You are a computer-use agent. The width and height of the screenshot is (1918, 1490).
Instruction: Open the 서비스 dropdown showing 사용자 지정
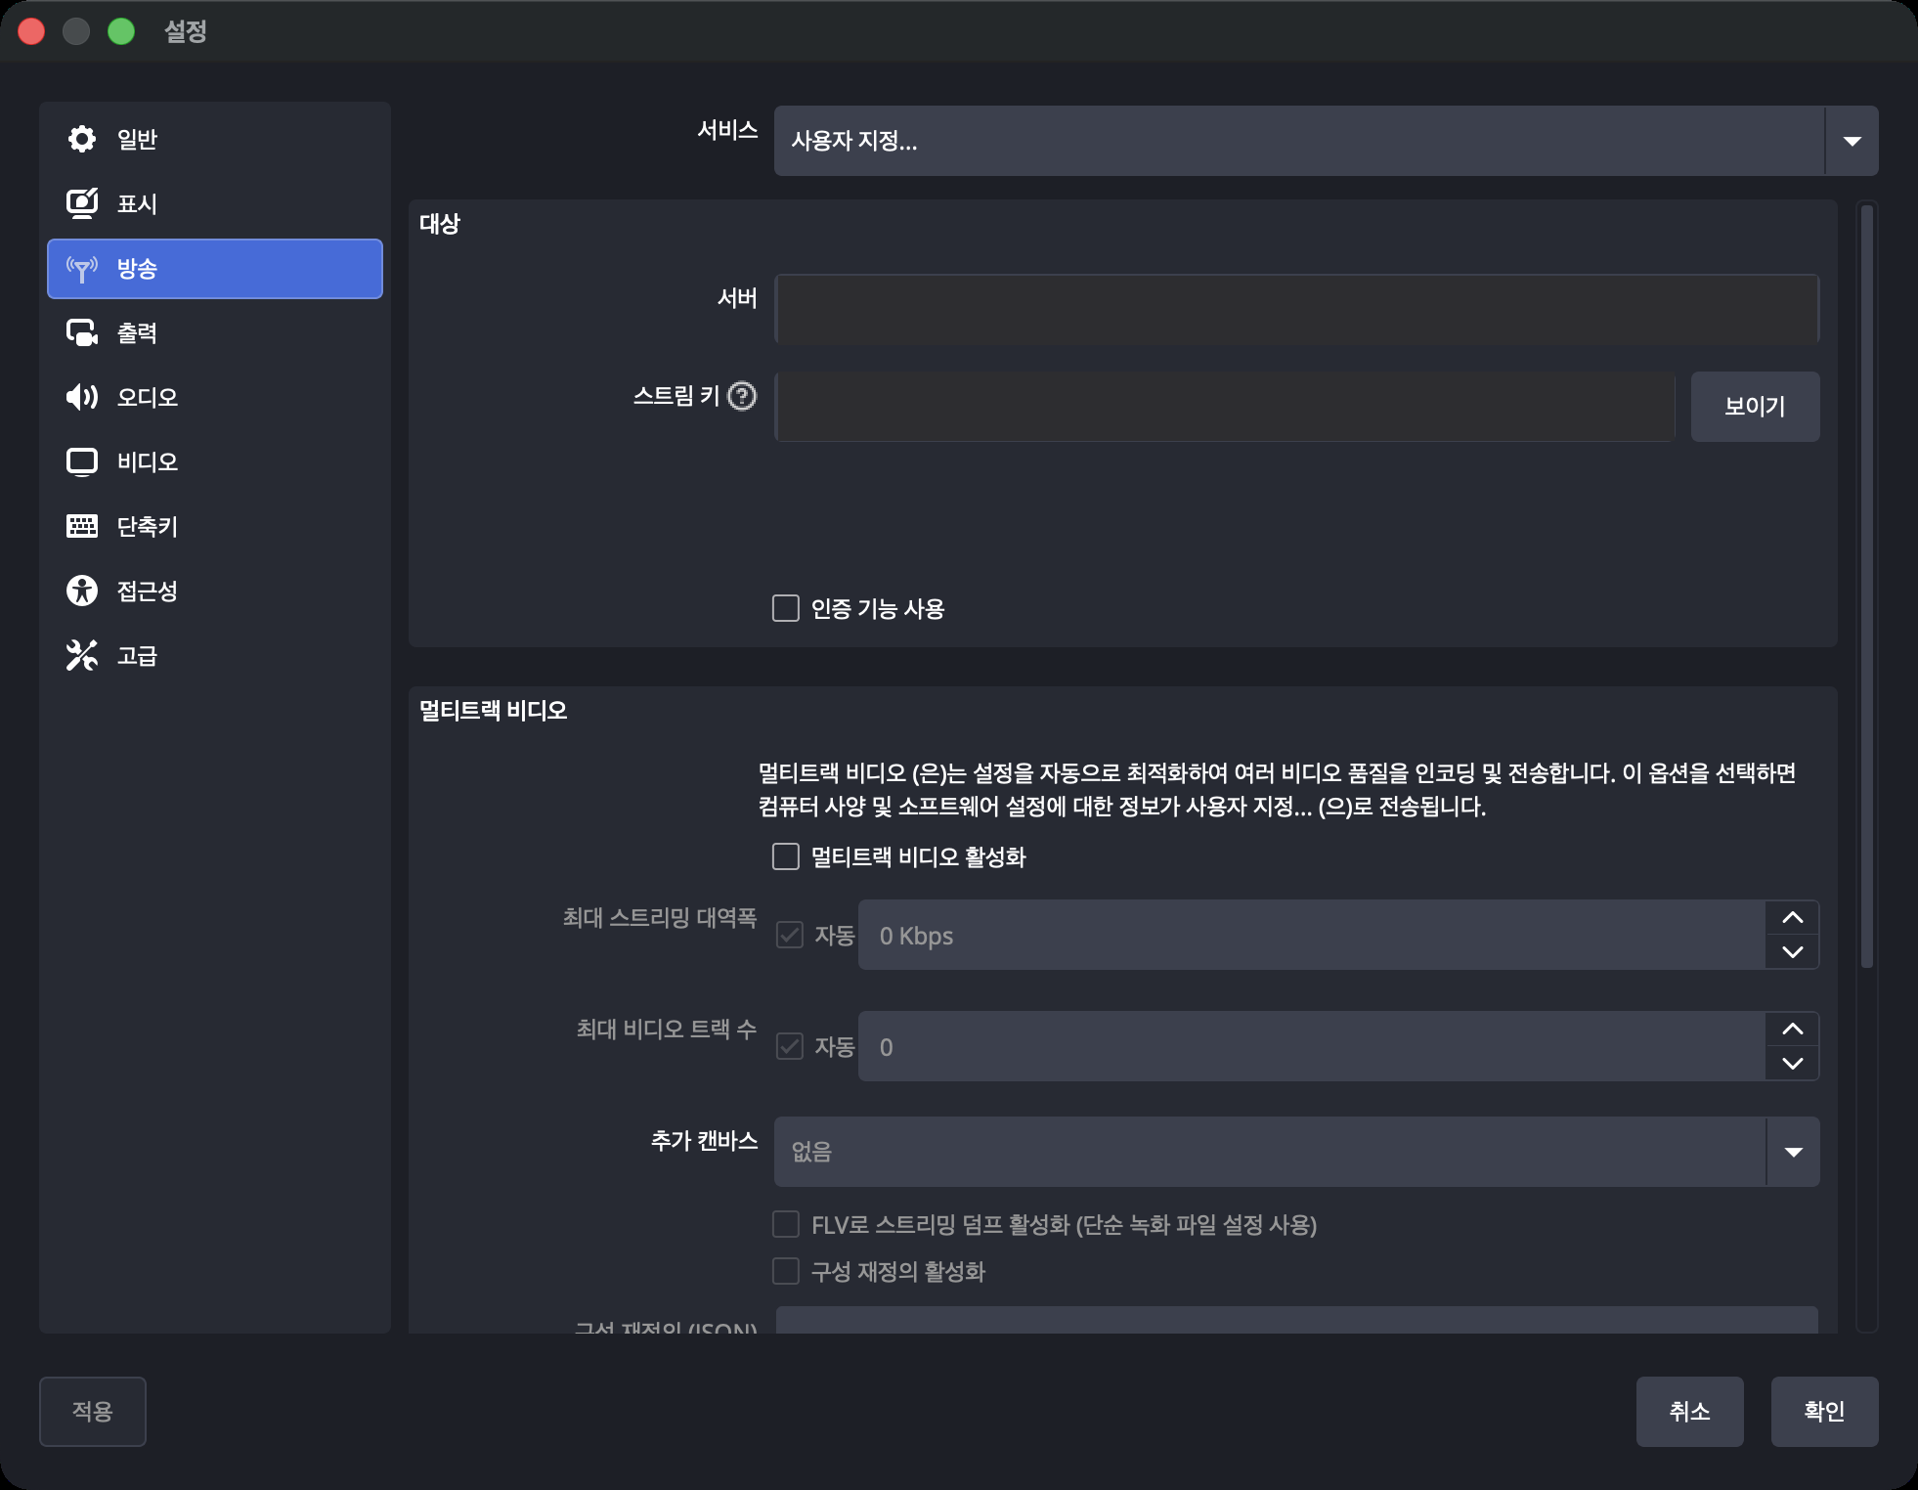pyautogui.click(x=1326, y=141)
